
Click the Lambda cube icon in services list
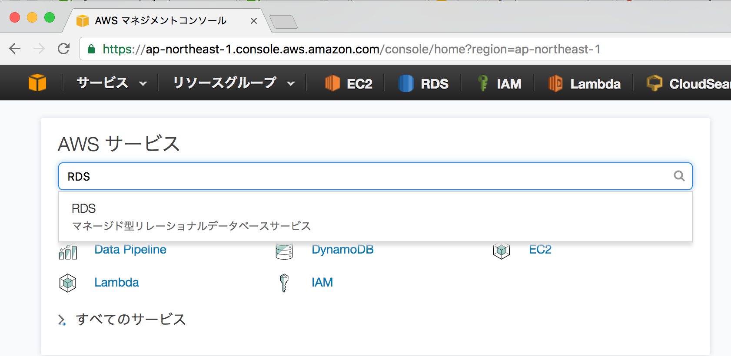68,283
